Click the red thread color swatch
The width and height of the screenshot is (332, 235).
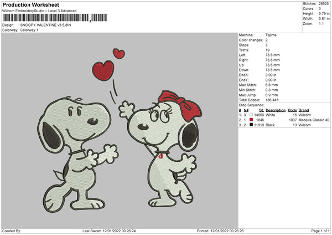[x=251, y=120]
